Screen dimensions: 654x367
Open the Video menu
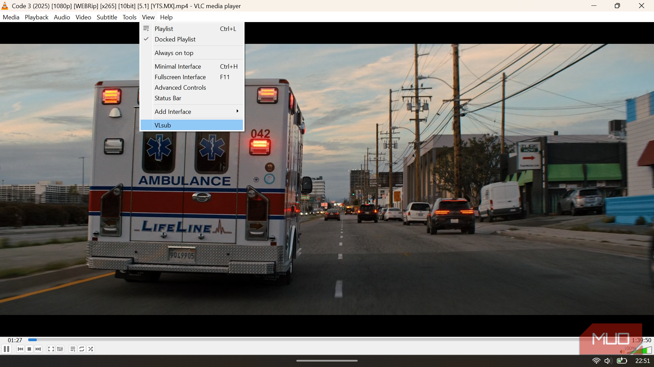pyautogui.click(x=83, y=17)
